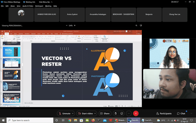
Task: Open the video options arrow beside Start video
Action: point(95,113)
